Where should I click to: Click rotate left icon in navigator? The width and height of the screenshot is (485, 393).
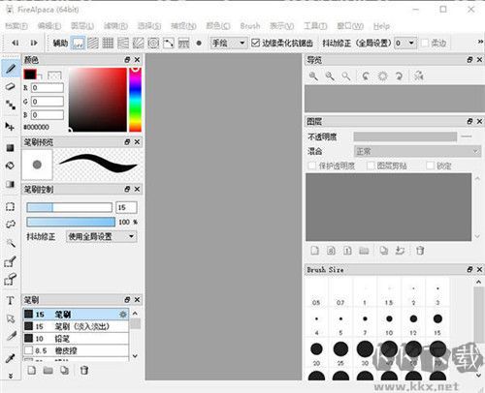pos(366,76)
